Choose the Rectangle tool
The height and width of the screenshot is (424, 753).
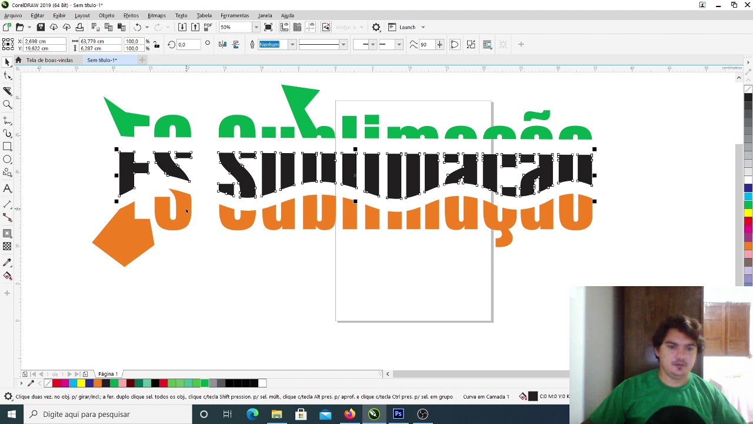[x=7, y=147]
